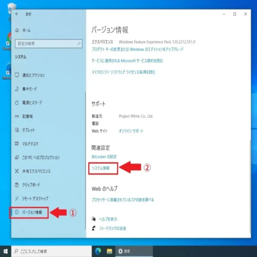Viewport: 257px width, 257px height.
Task: Click the feedback icon beside フィードバックの送信
Action: (93, 228)
